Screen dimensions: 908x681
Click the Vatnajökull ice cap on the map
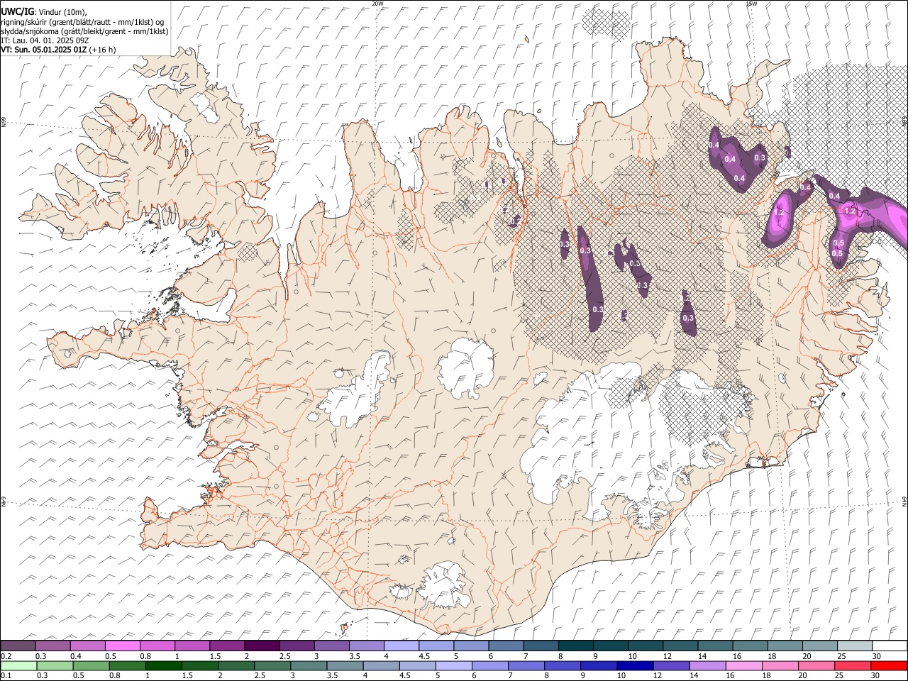coord(603,440)
